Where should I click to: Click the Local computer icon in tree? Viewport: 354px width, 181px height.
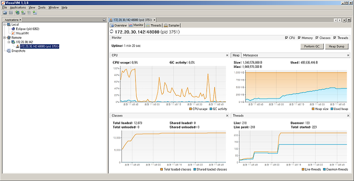coord(9,24)
